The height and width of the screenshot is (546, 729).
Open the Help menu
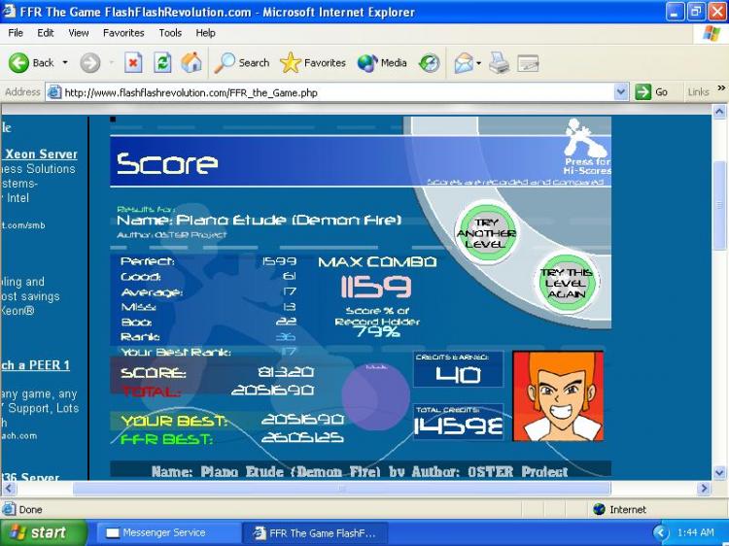(x=205, y=33)
